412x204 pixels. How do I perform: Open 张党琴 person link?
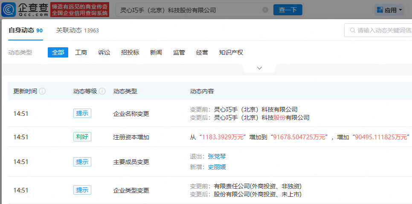click(217, 156)
